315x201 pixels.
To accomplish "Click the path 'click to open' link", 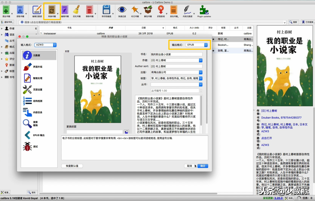I will pyautogui.click(x=267, y=138).
